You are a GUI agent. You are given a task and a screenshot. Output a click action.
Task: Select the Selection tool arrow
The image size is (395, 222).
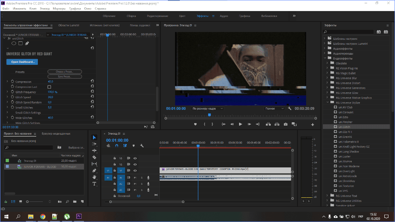pos(94,137)
